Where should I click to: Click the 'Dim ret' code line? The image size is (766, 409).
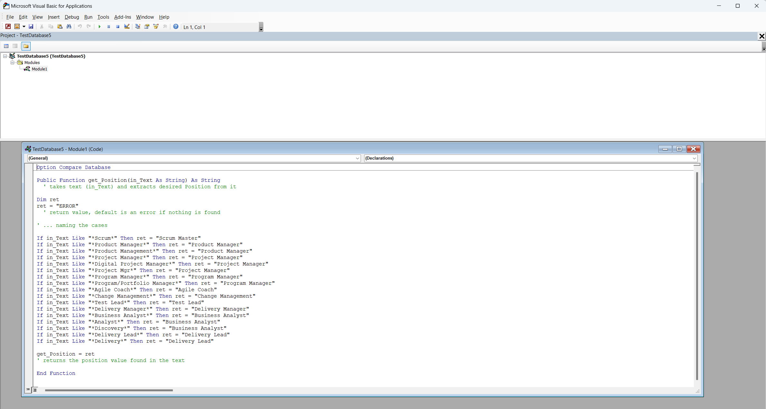point(48,200)
